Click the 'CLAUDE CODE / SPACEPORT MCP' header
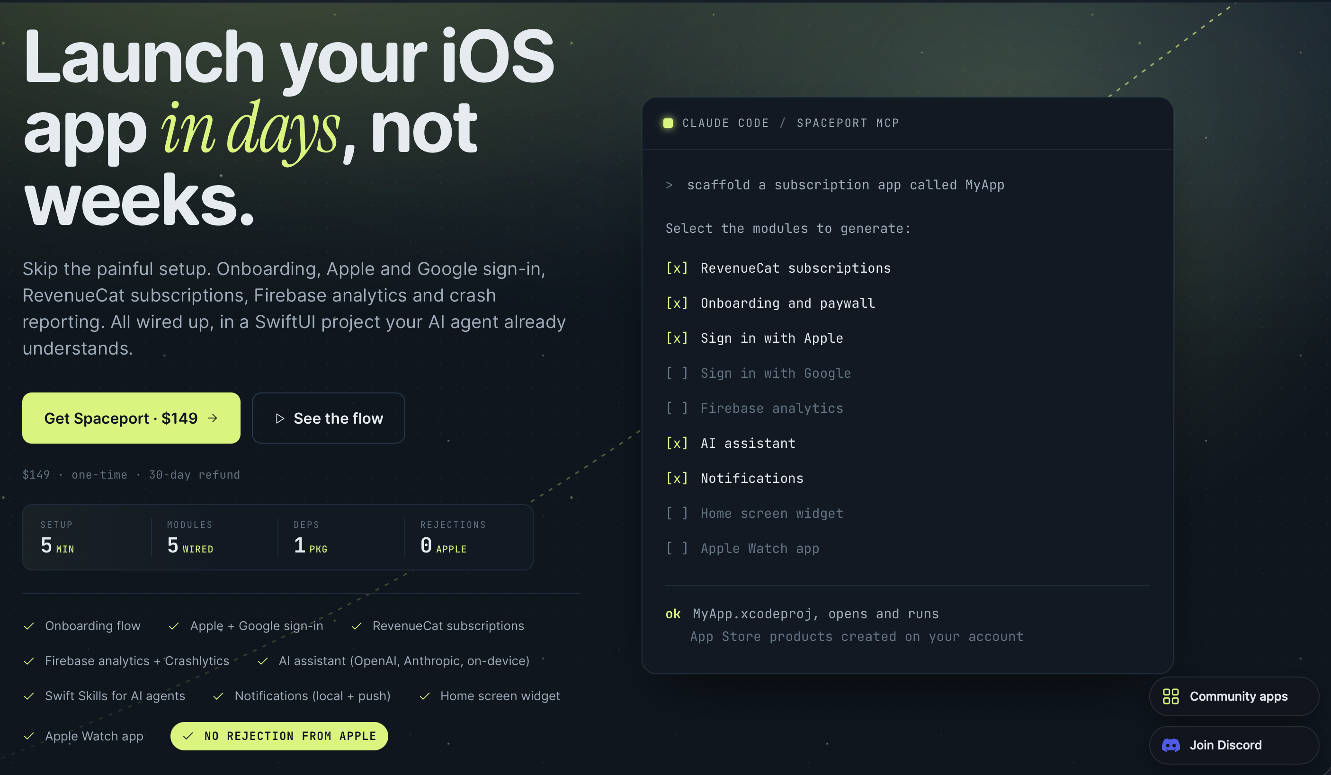 coord(791,123)
